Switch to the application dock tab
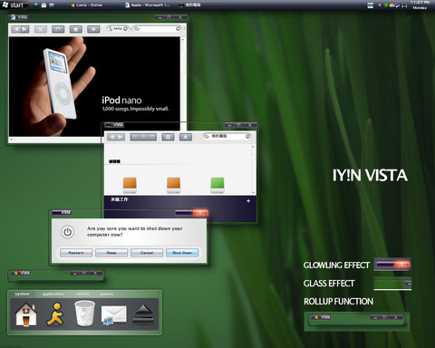435x348 pixels. click(53, 294)
